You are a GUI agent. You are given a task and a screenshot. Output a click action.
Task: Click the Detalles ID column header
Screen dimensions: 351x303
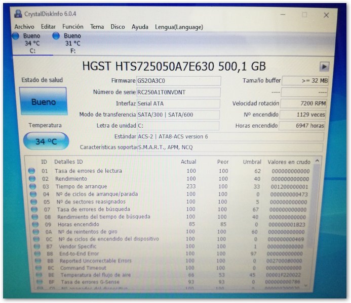click(68, 162)
